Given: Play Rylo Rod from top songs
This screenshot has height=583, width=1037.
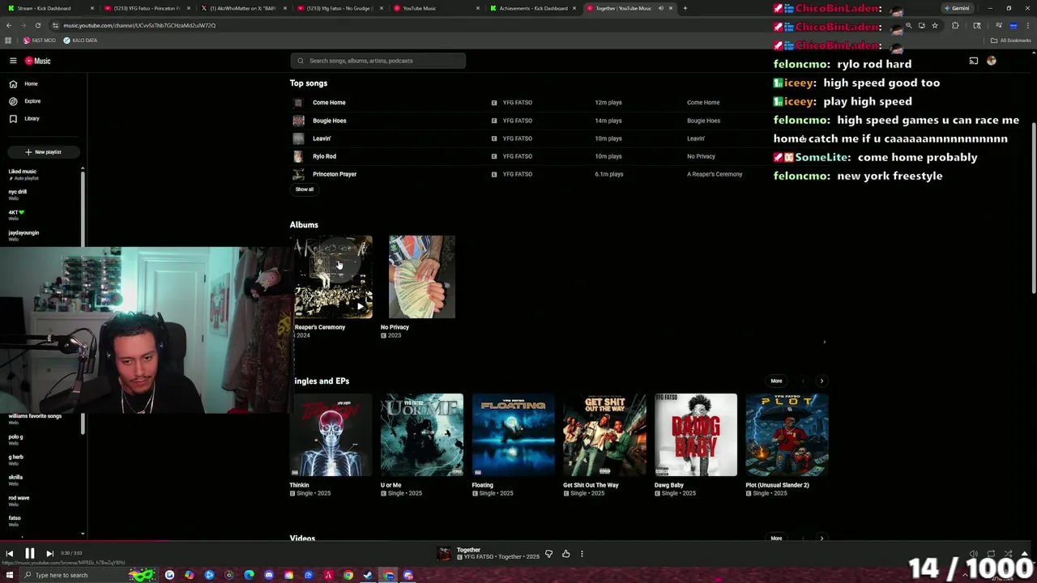Looking at the screenshot, I should click(x=324, y=156).
